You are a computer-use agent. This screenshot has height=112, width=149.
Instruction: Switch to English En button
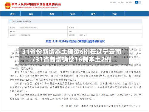[140, 2]
